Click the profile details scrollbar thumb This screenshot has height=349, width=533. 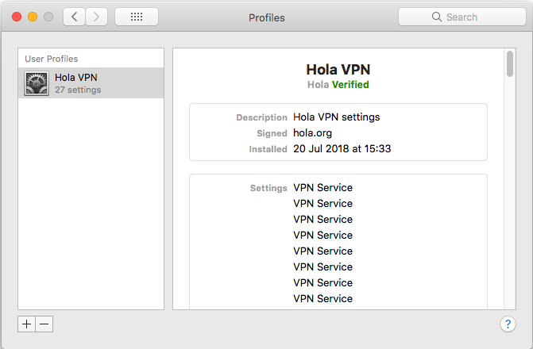(x=509, y=63)
